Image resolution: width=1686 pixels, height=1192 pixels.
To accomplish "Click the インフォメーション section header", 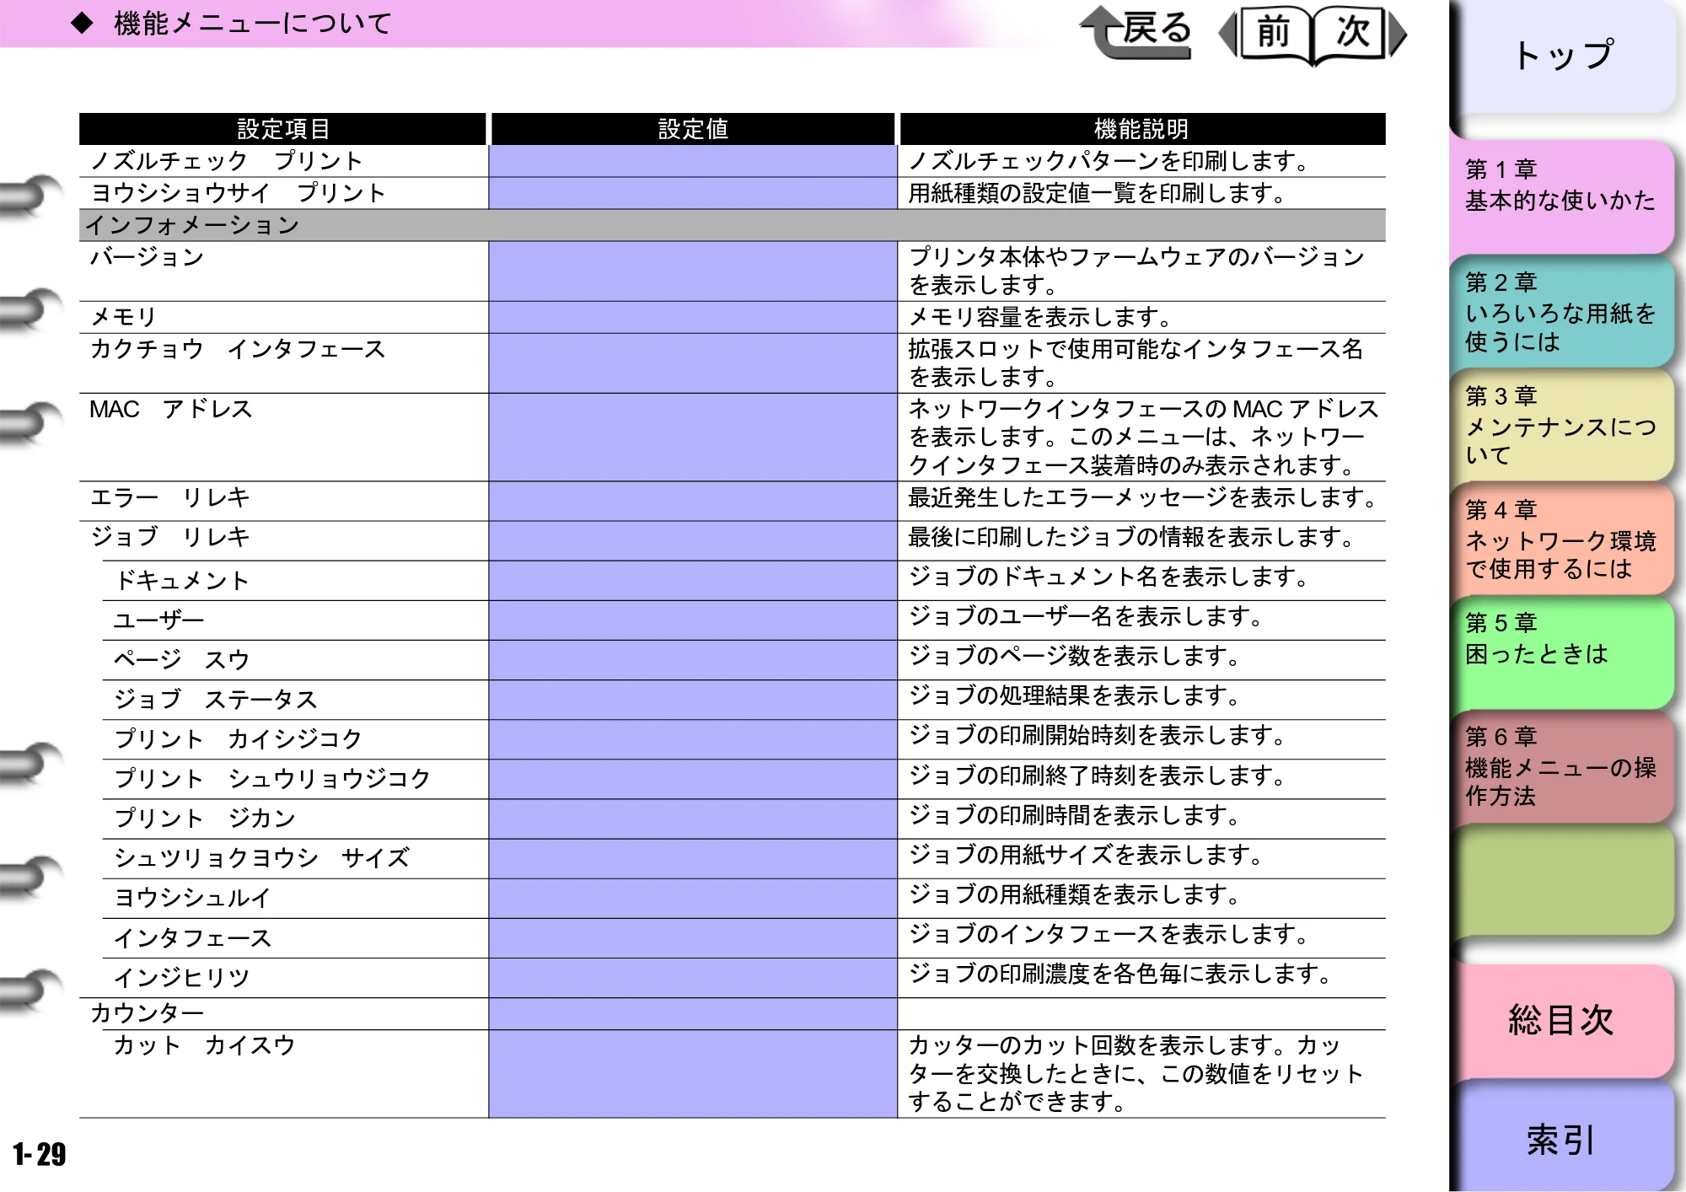I will click(x=732, y=225).
